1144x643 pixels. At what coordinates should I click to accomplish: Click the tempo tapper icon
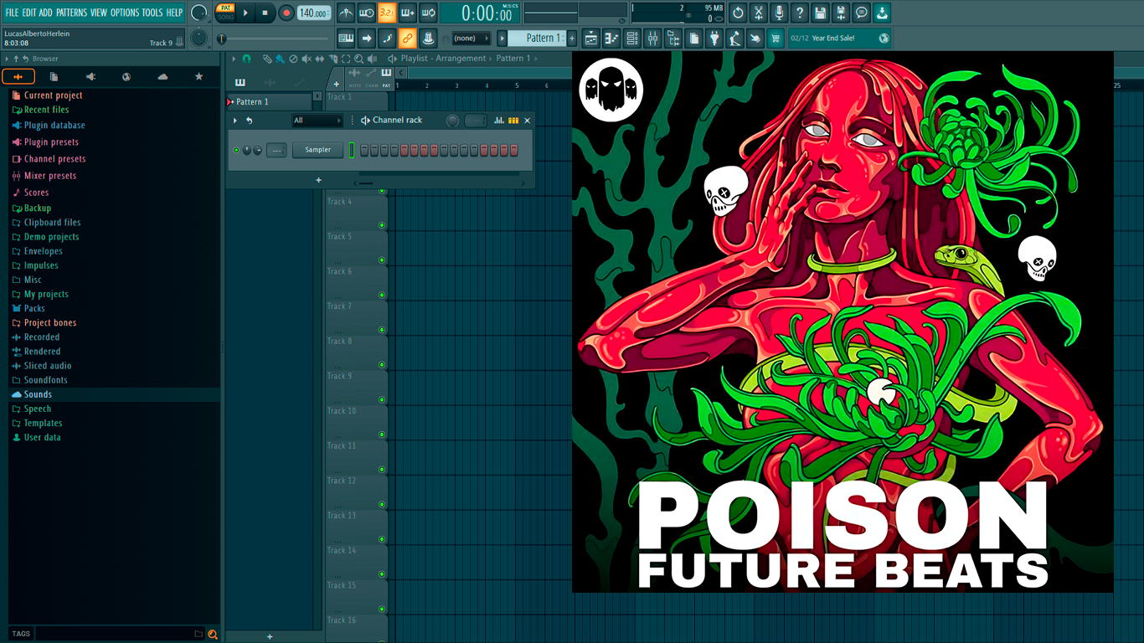coord(735,38)
